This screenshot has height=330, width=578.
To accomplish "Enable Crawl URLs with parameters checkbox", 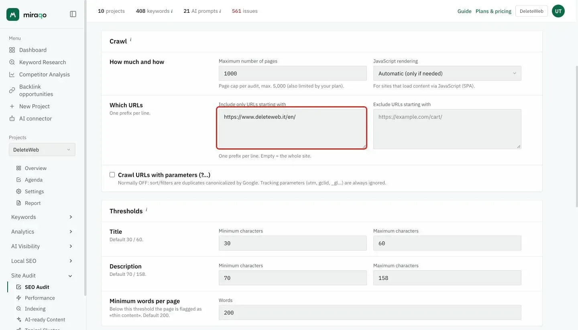I will pyautogui.click(x=112, y=175).
